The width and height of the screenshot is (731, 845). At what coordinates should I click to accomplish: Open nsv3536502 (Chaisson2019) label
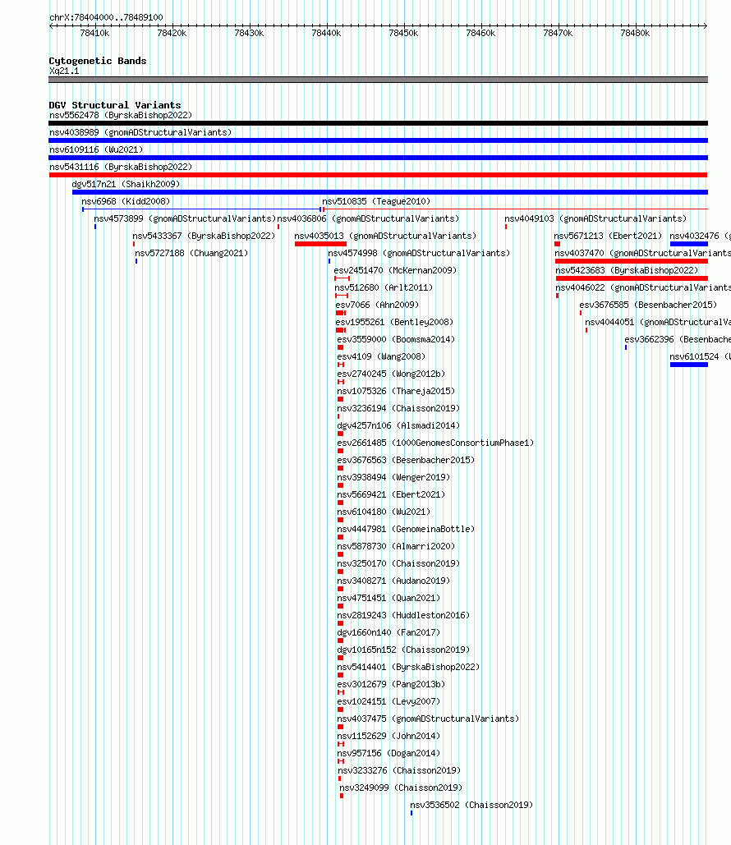471,805
